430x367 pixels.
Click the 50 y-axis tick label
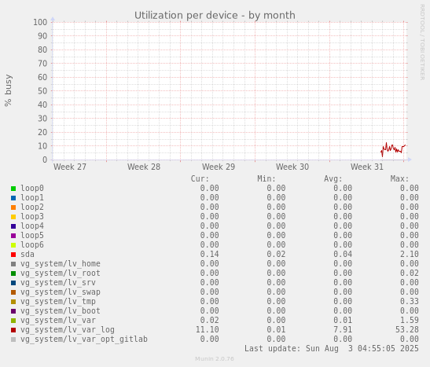[x=42, y=91]
